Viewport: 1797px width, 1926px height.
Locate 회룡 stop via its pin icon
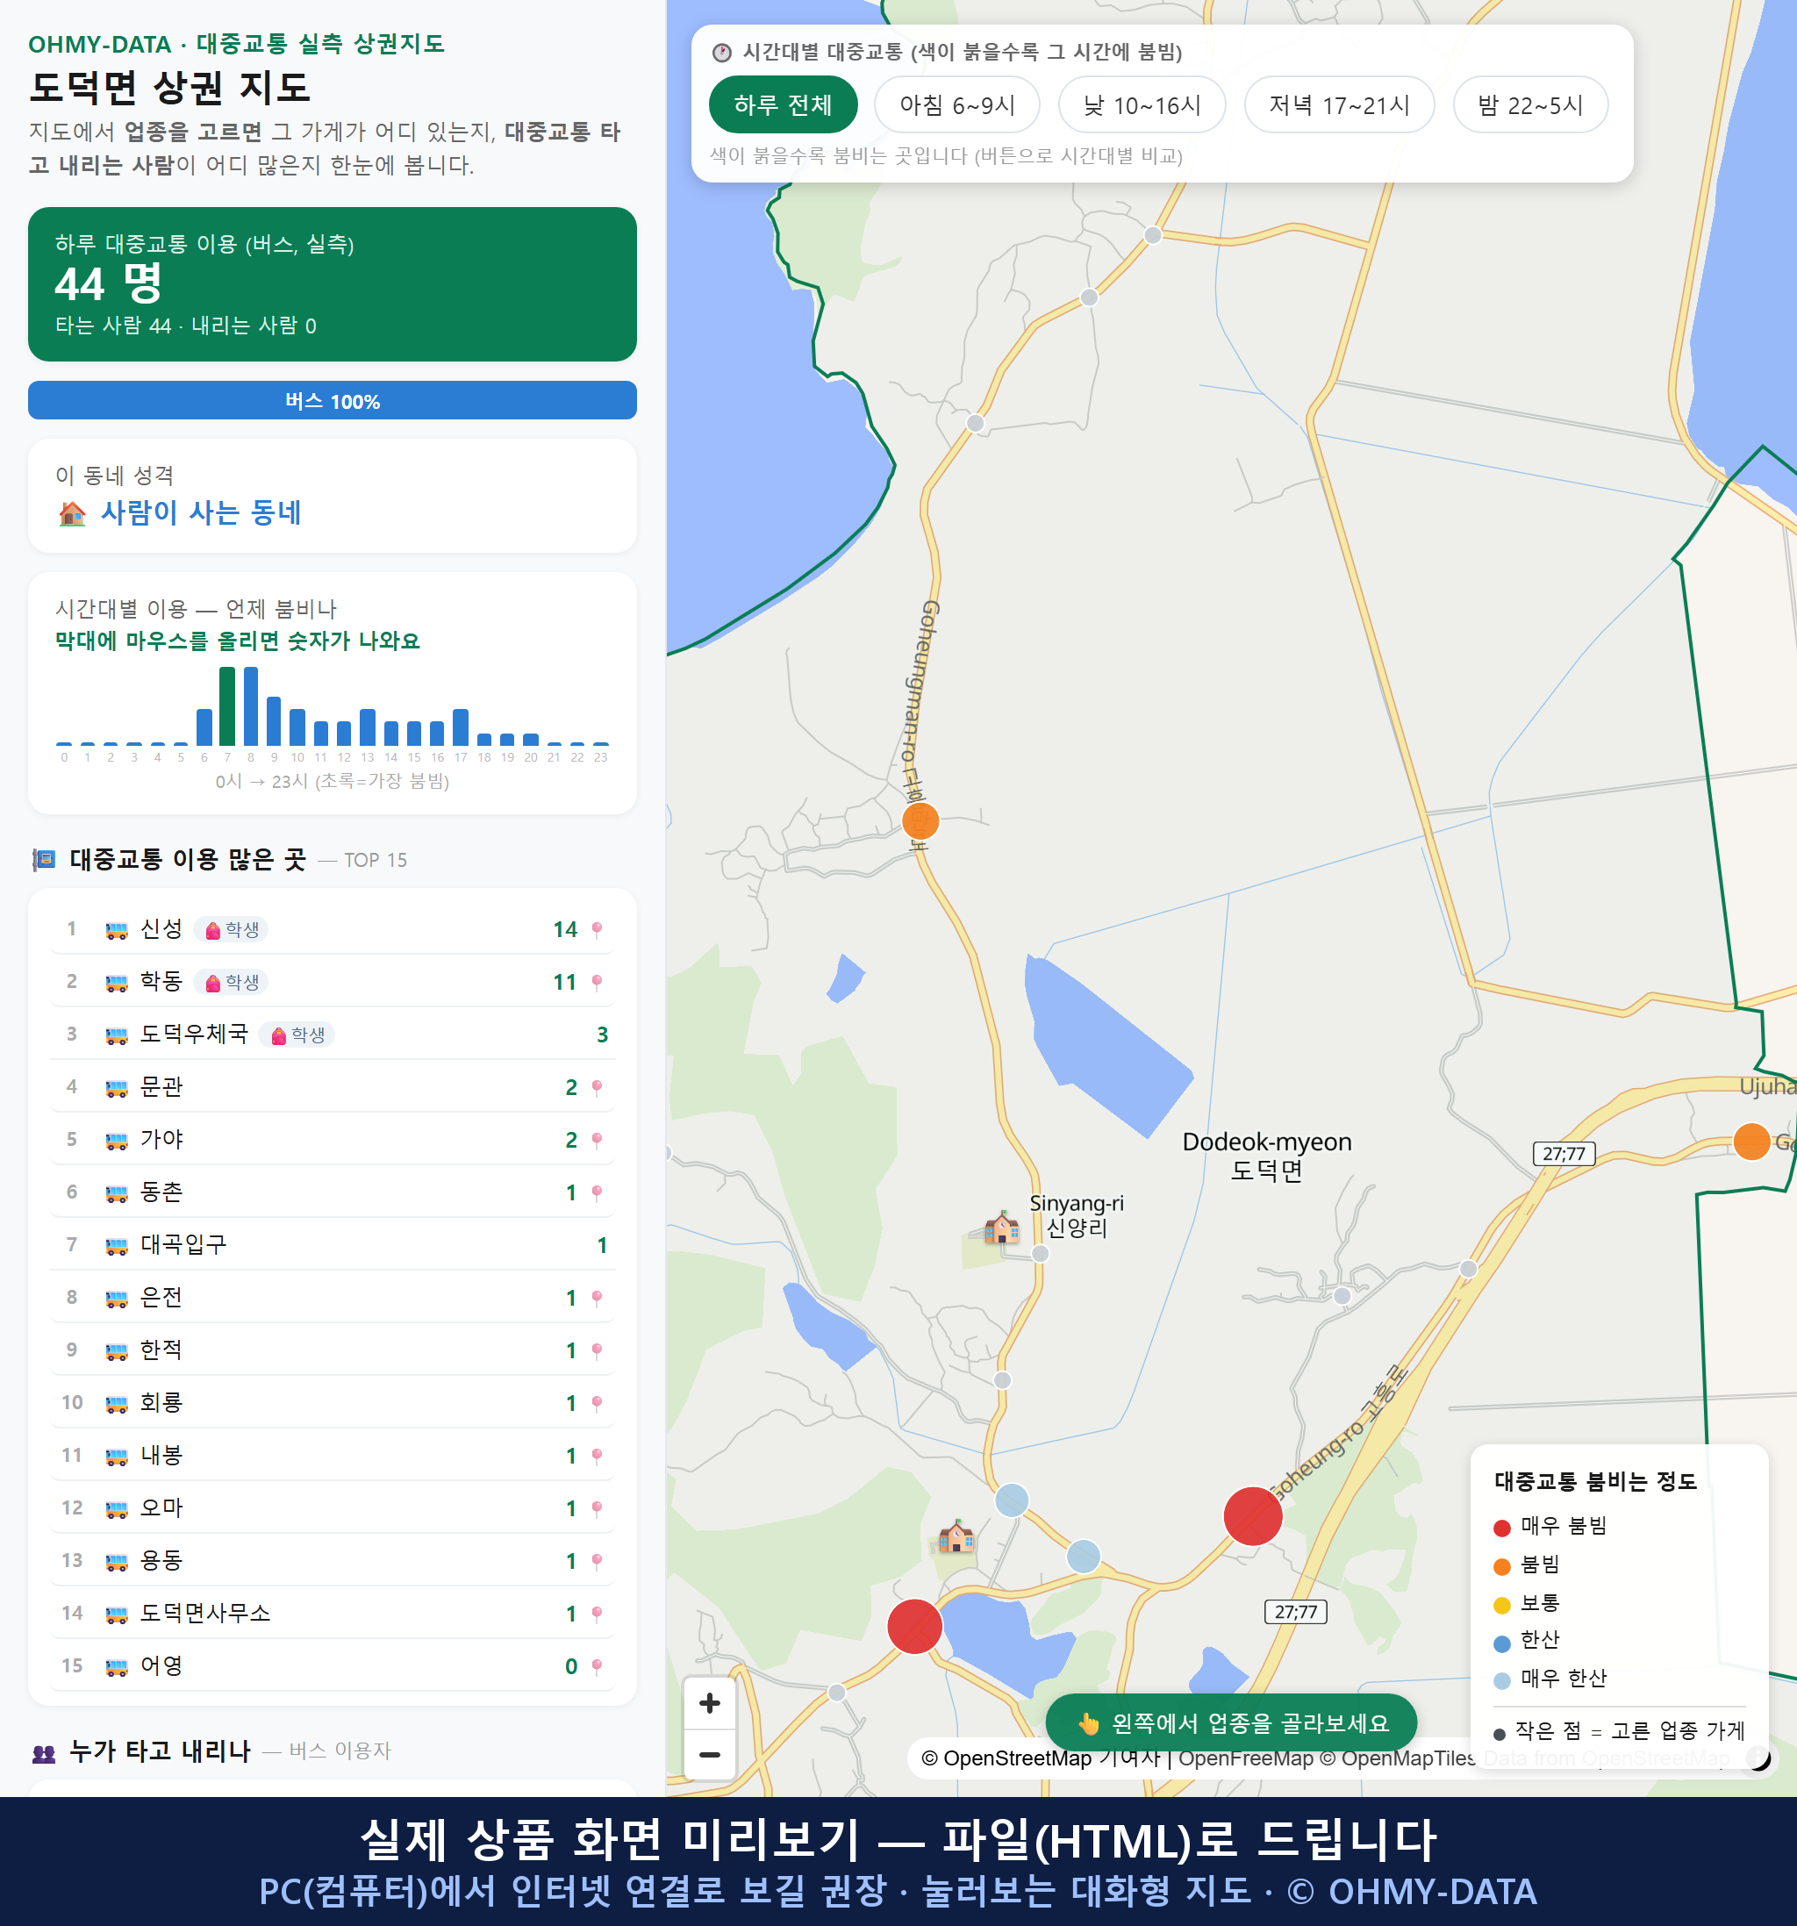(x=597, y=1403)
